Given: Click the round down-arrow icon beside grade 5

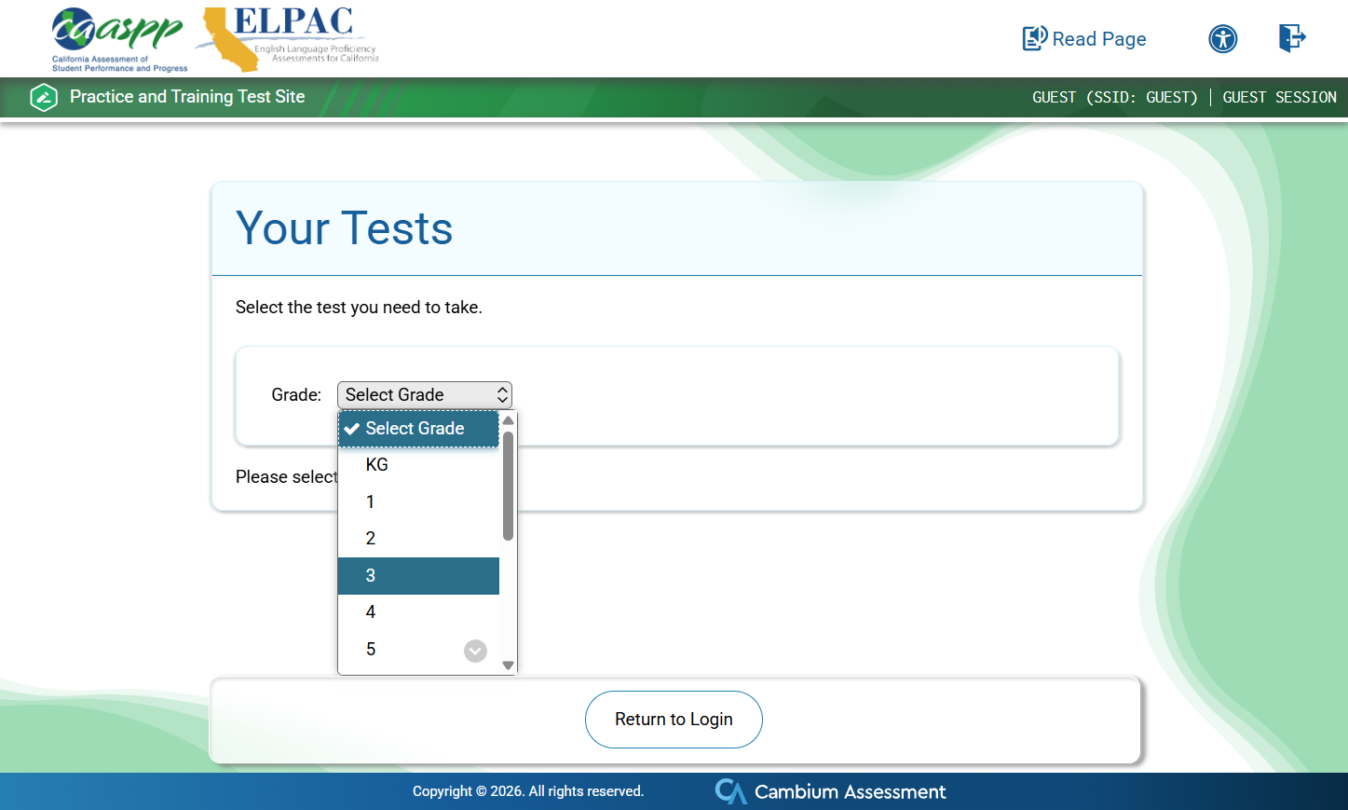Looking at the screenshot, I should pyautogui.click(x=475, y=651).
